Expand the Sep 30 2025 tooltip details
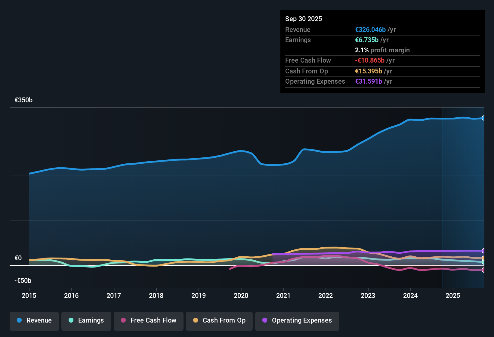This screenshot has width=494, height=337. (304, 19)
